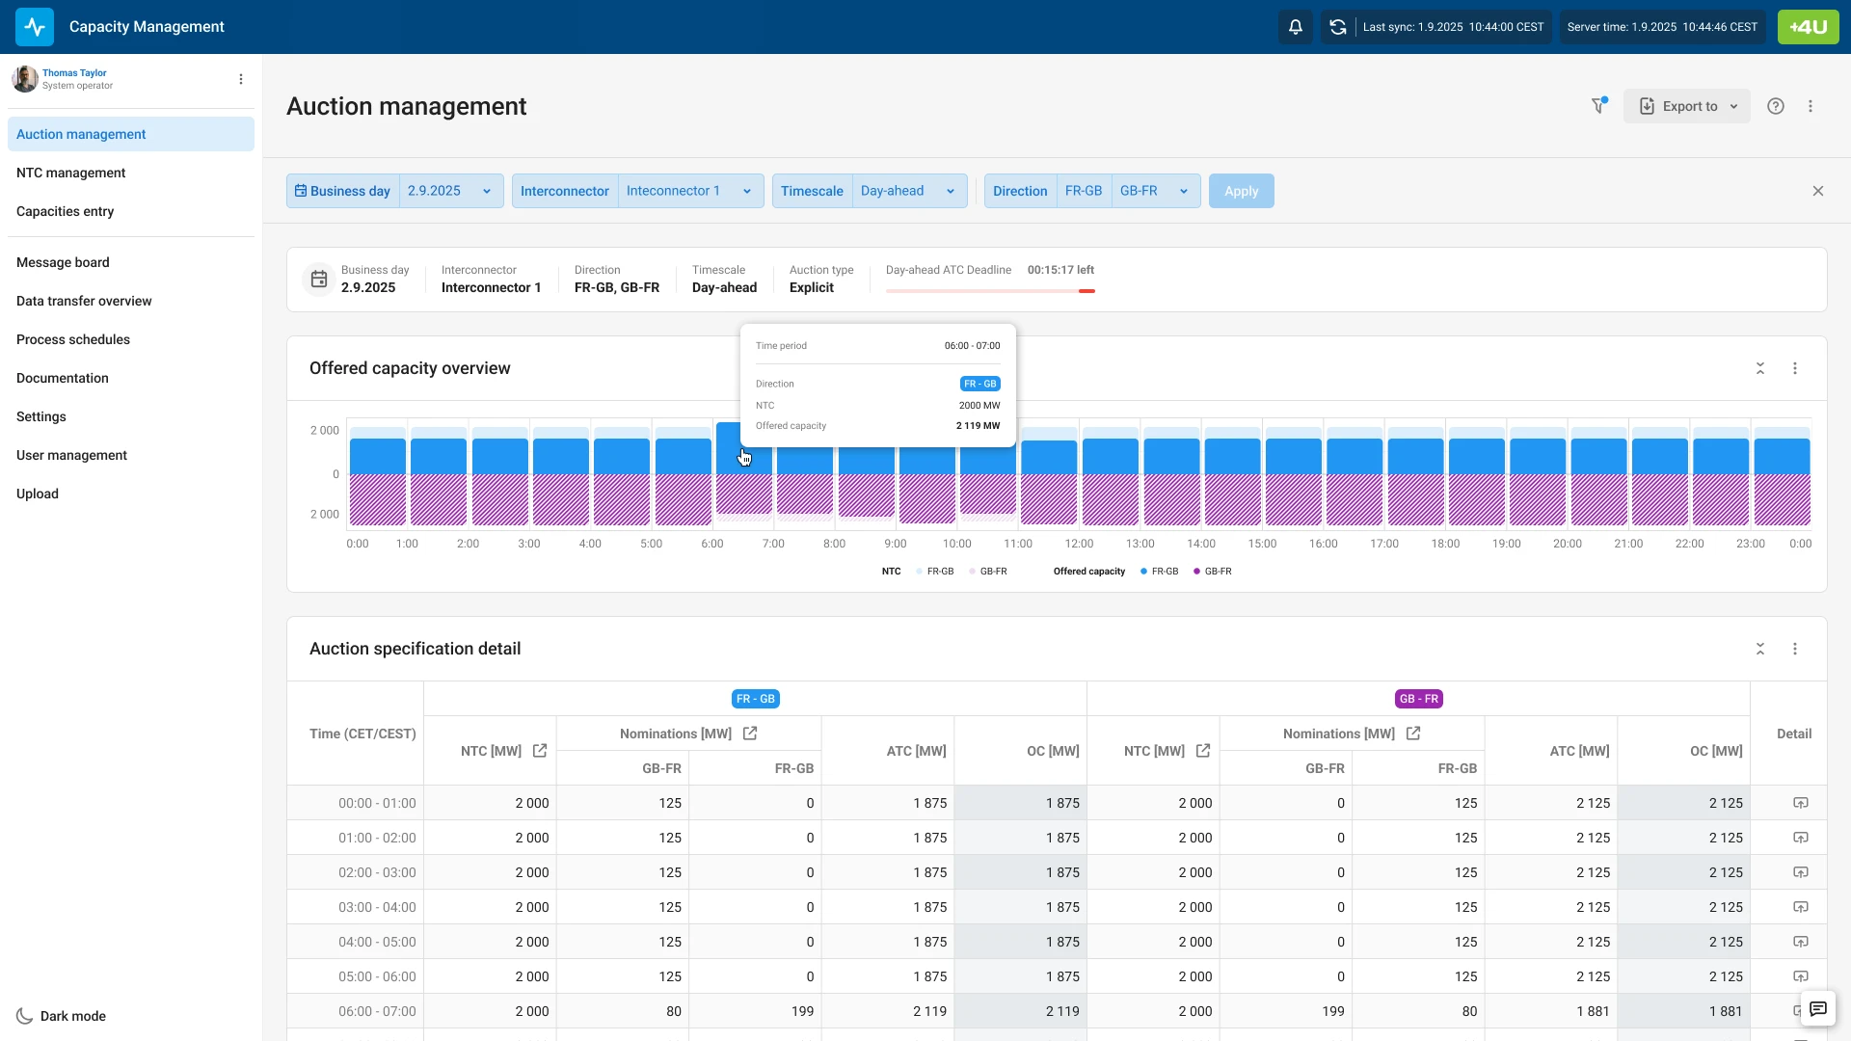Toggle Offered capacity FR-GB legend series

pyautogui.click(x=1160, y=572)
